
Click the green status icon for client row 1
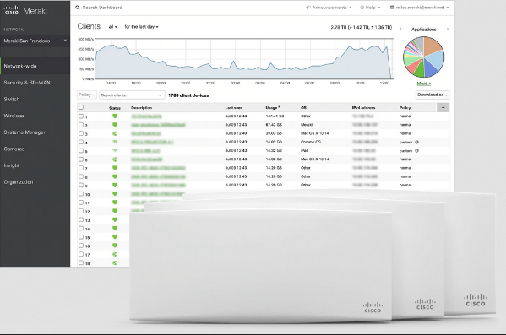pyautogui.click(x=115, y=116)
